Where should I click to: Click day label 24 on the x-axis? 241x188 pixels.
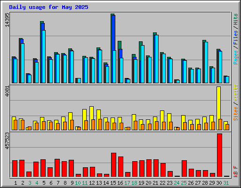pyautogui.click(x=177, y=183)
